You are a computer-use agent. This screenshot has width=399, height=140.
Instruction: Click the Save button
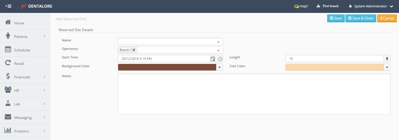(x=336, y=18)
